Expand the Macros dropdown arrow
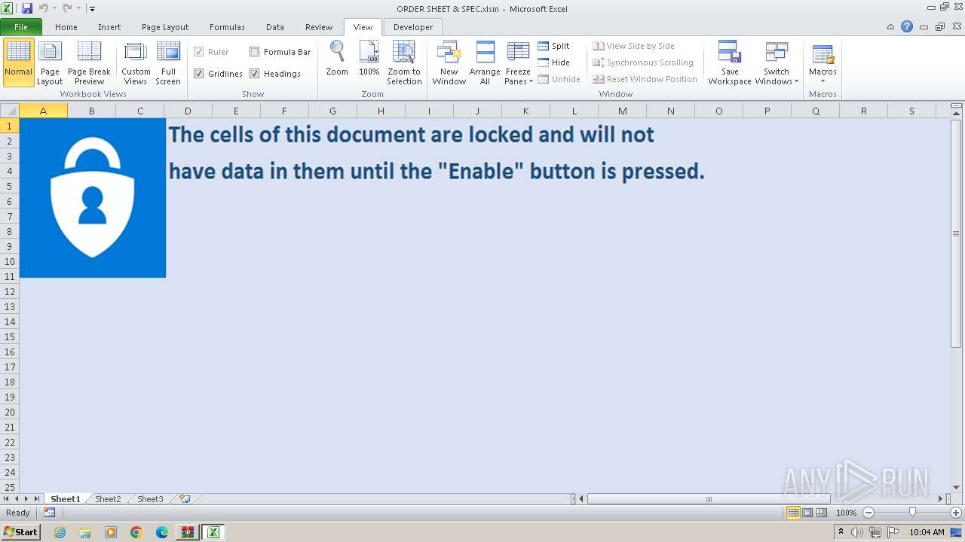This screenshot has width=965, height=542. [823, 81]
